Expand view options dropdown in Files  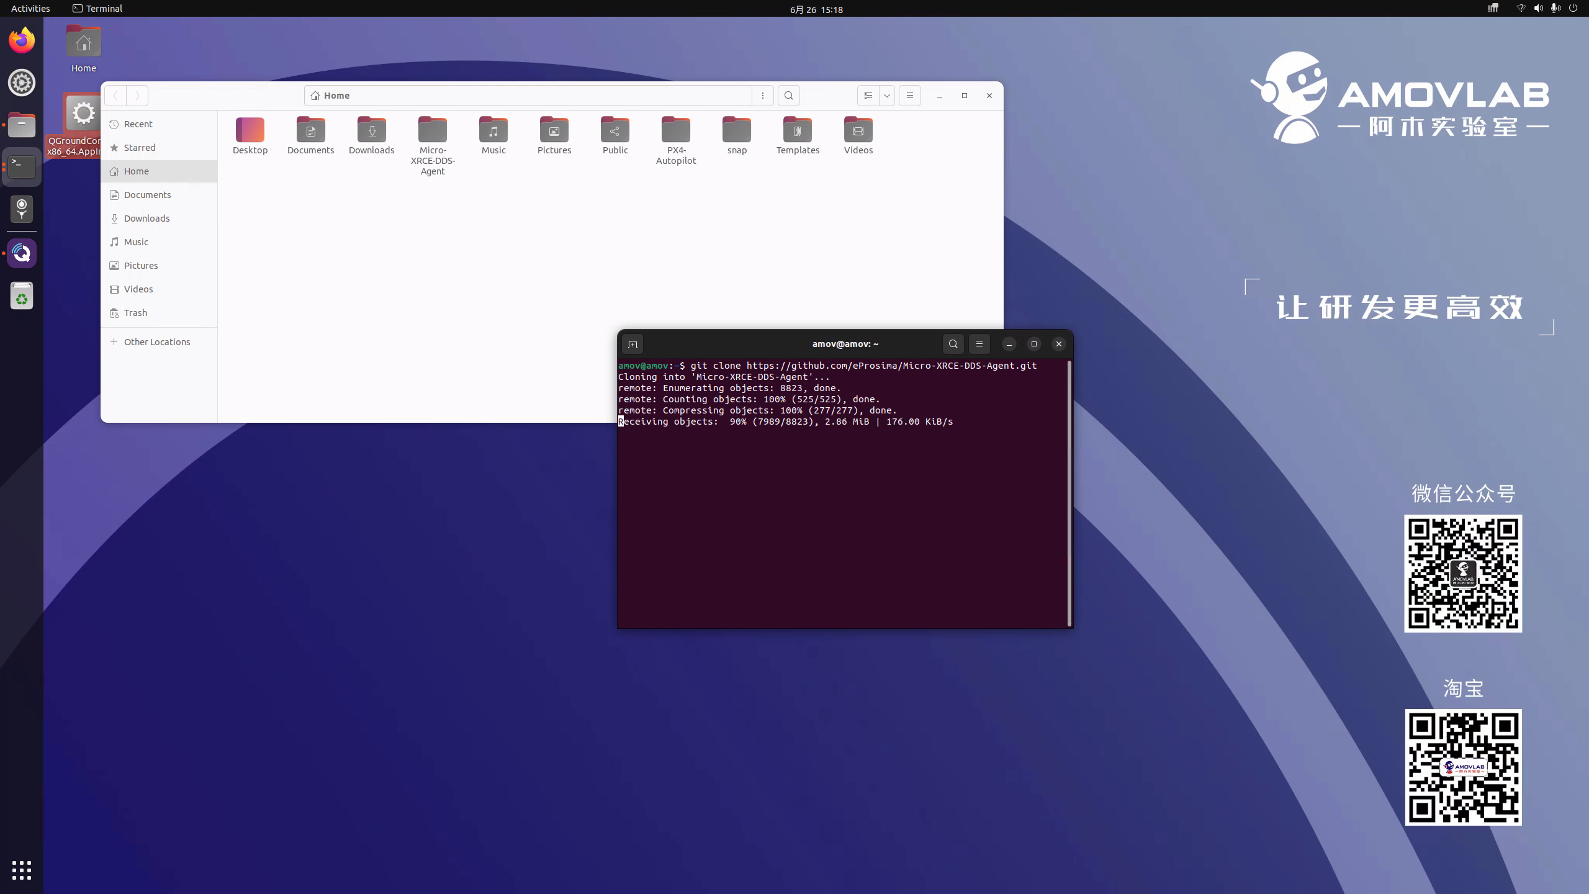887,96
